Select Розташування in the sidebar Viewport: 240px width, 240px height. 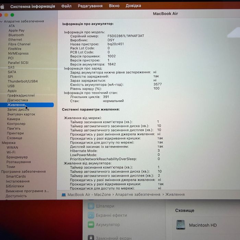pyautogui.click(x=19, y=162)
